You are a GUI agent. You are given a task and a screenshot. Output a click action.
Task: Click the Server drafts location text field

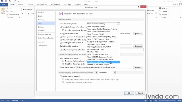tap(104, 67)
